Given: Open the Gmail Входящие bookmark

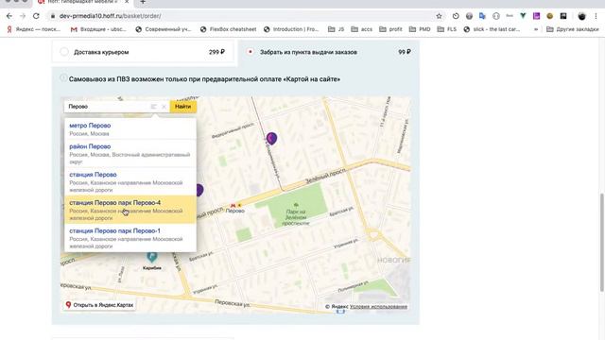Looking at the screenshot, I should coord(98,29).
